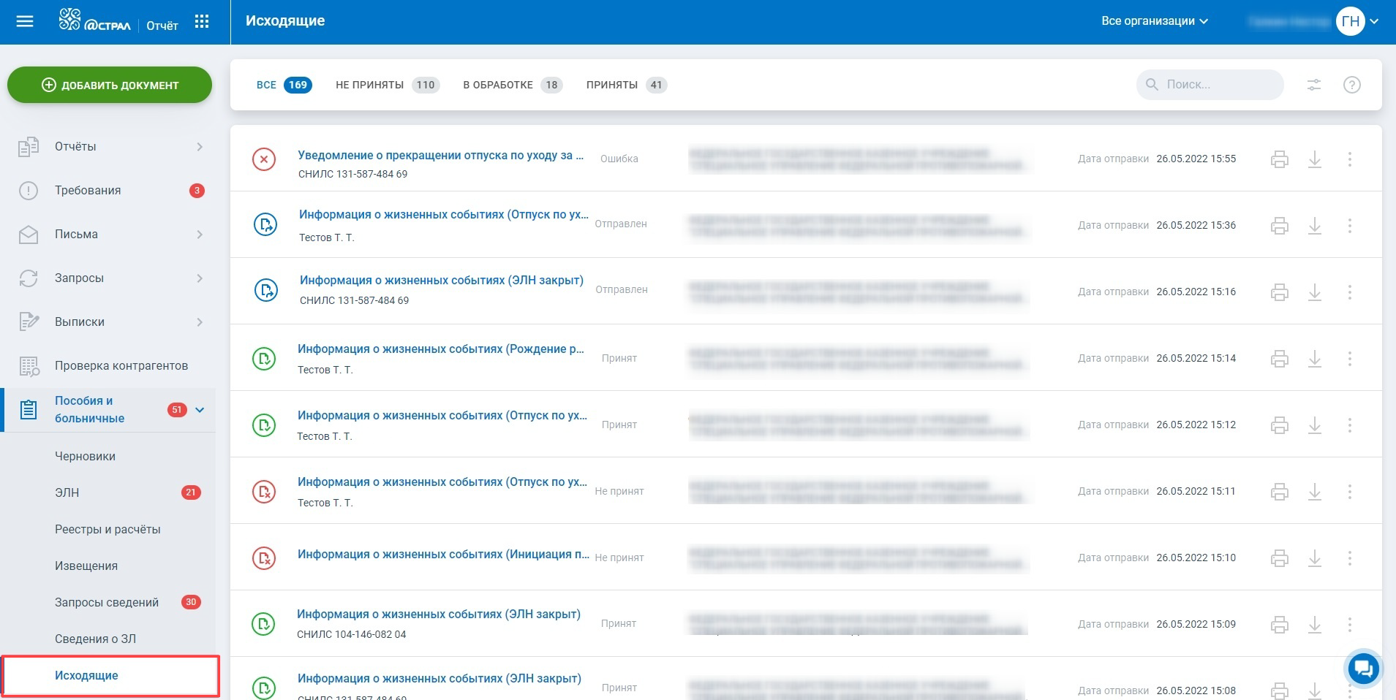This screenshot has height=700, width=1396.
Task: Open the ГН user profile menu
Action: click(x=1357, y=21)
